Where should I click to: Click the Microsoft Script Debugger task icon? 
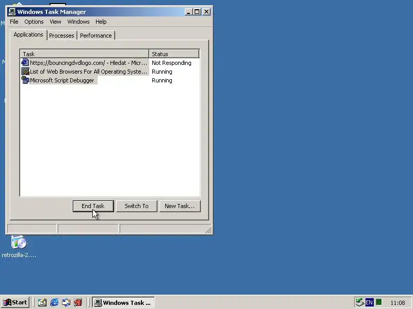pos(25,80)
